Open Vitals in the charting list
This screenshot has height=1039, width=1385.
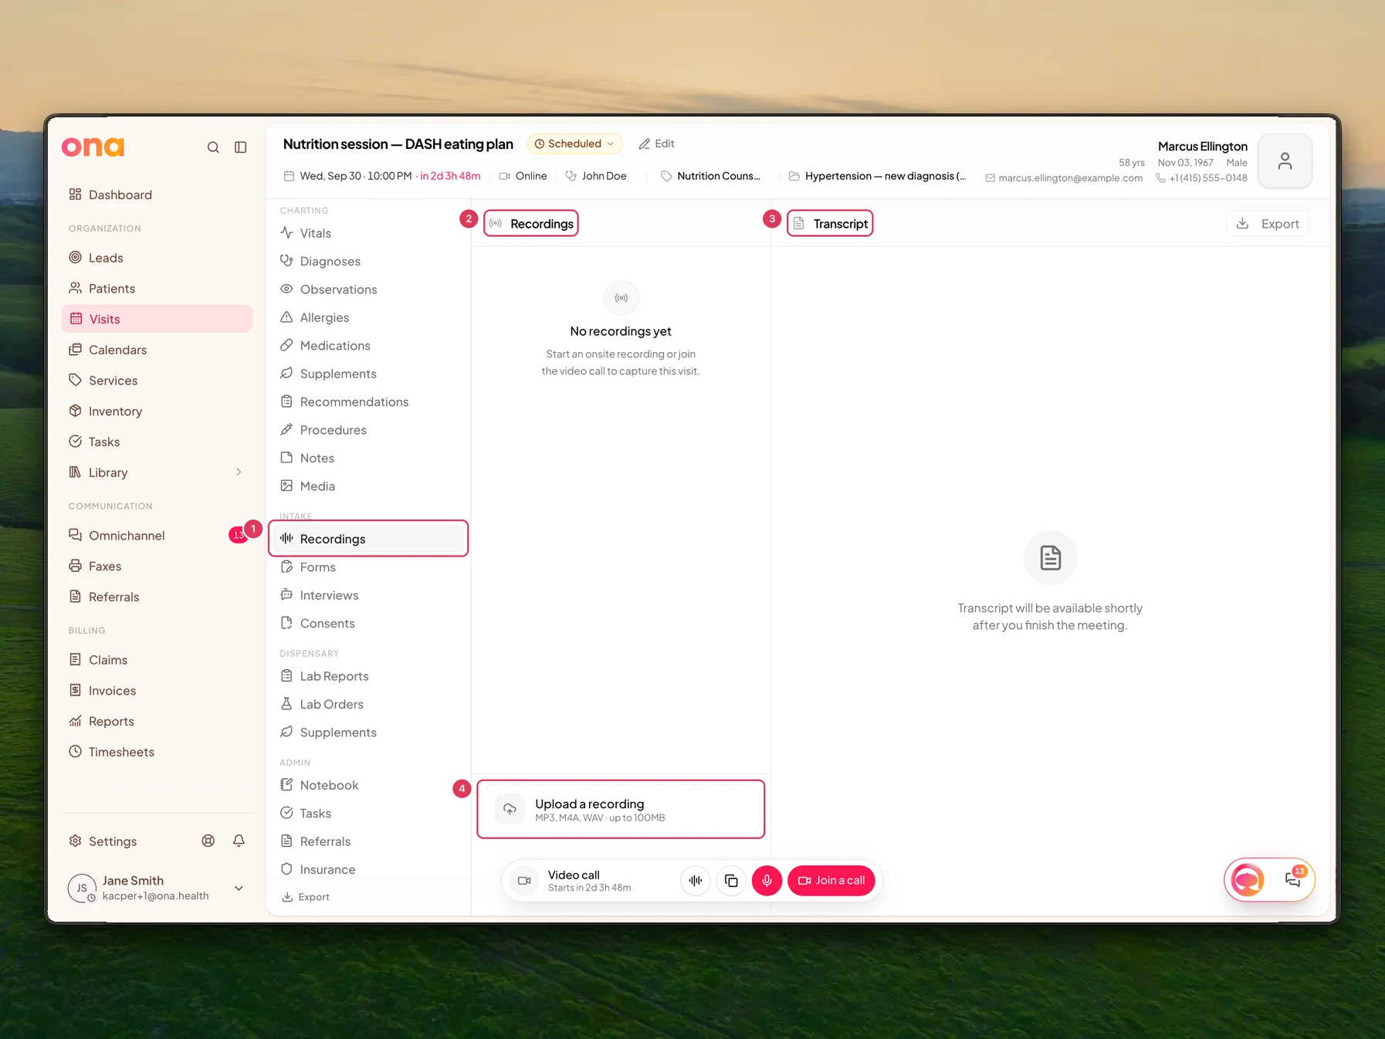click(369, 233)
